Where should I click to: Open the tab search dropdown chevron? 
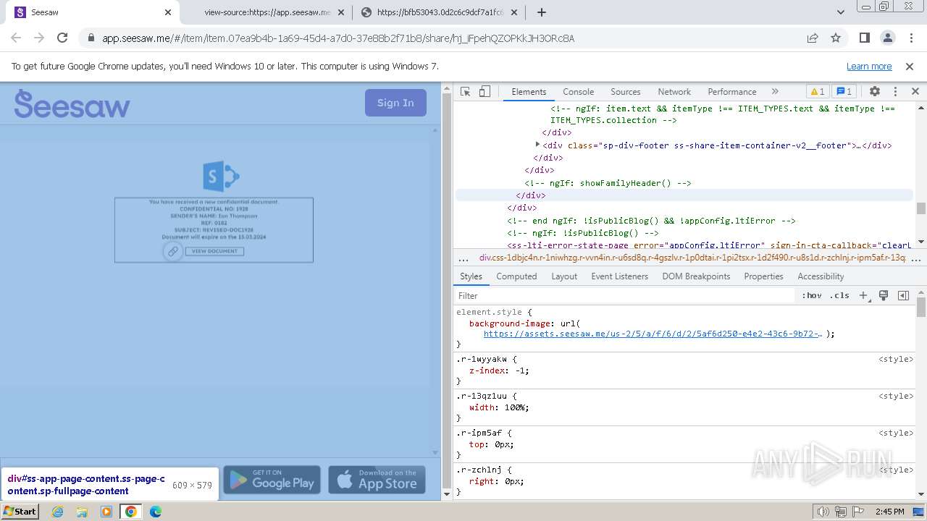(841, 12)
